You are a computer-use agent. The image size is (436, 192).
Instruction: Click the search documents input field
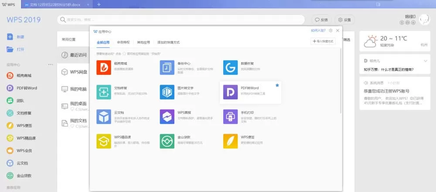coord(181,20)
